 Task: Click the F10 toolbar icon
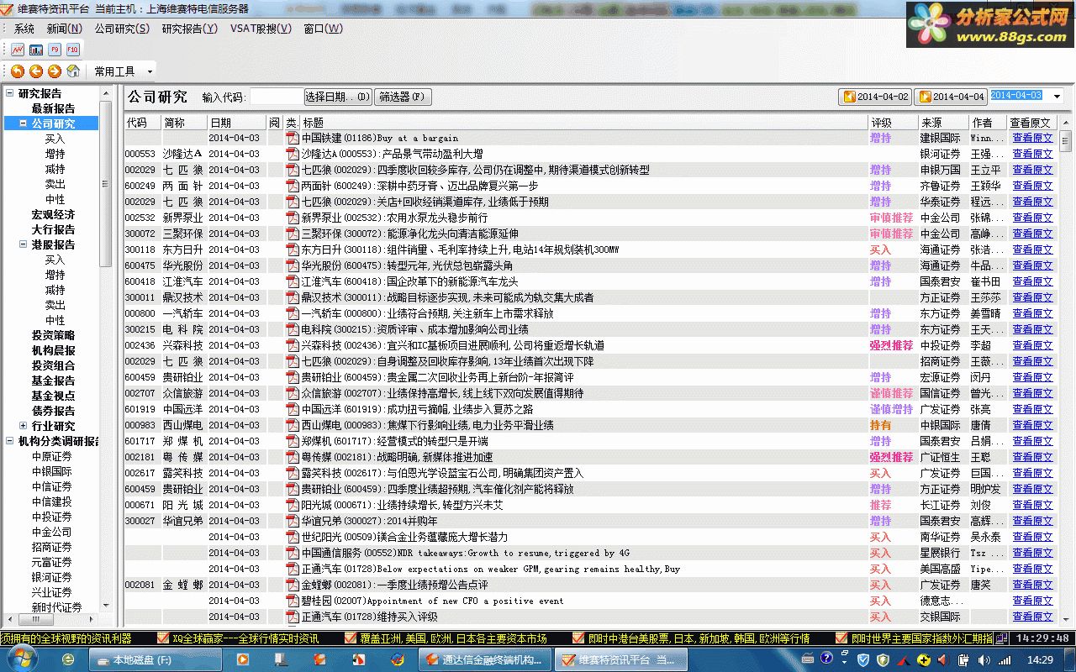click(x=73, y=50)
